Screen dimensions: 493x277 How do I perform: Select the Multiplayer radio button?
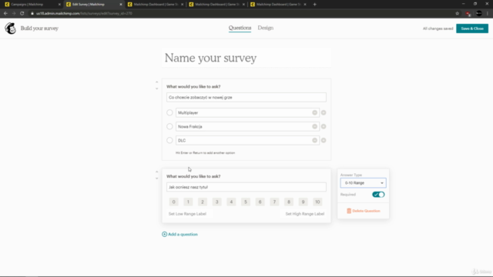[x=169, y=112]
